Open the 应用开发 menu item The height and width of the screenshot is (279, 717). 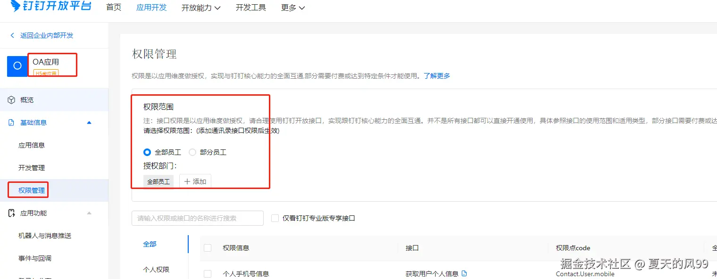tap(151, 8)
